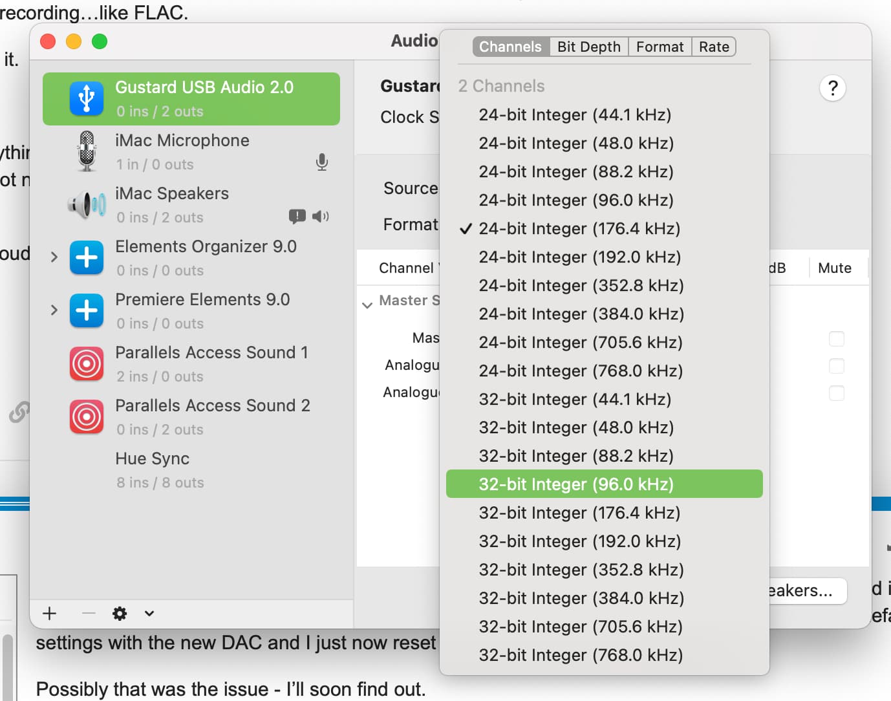Screen dimensions: 891x701
Task: Click the alert sound indicator on iMac Speakers
Action: (297, 216)
